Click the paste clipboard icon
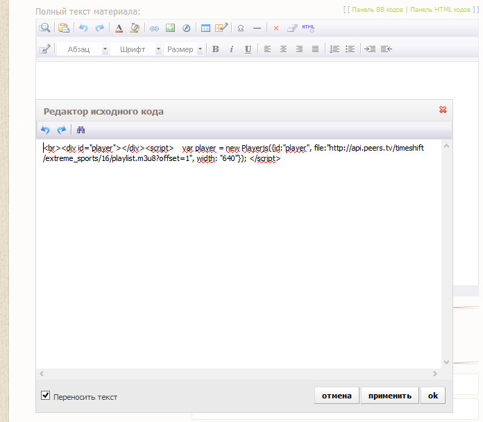This screenshot has height=422, width=483. click(63, 28)
